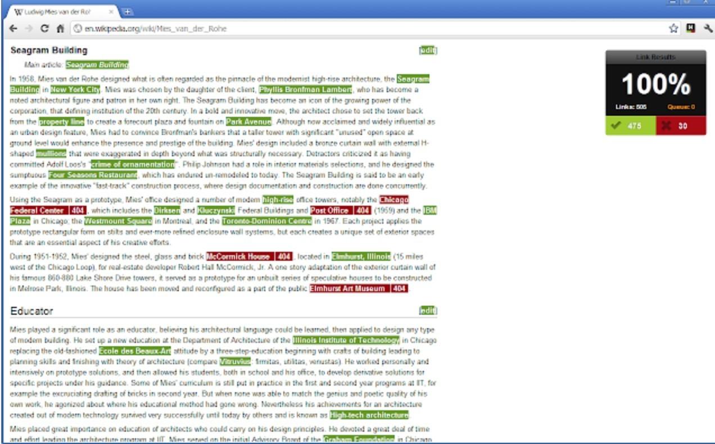Open a new tab with plus button
715x444 pixels.
pos(128,11)
